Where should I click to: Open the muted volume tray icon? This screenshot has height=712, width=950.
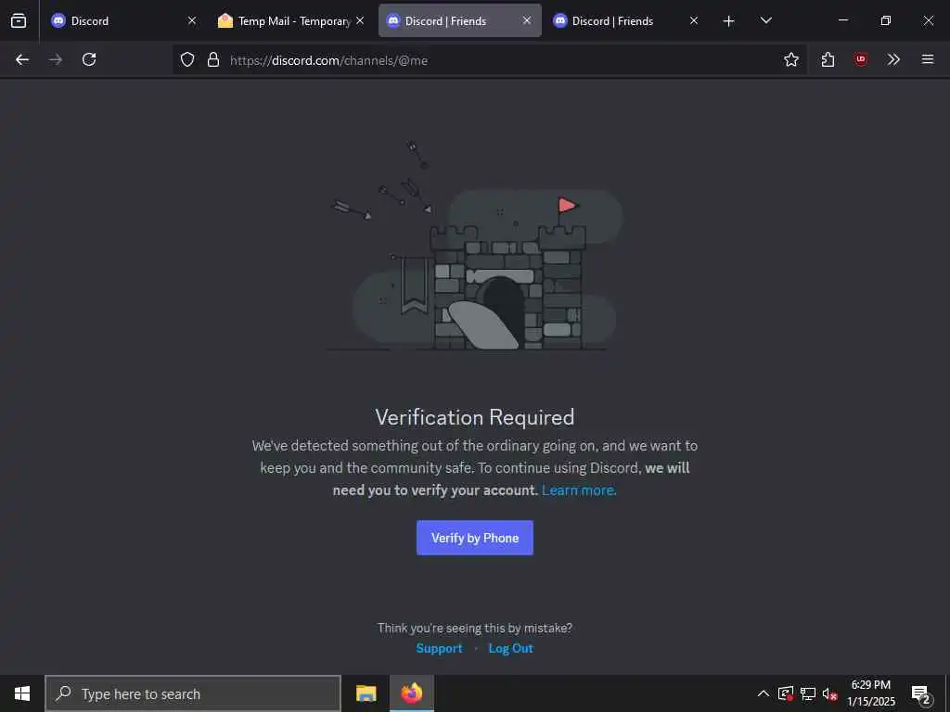[829, 693]
